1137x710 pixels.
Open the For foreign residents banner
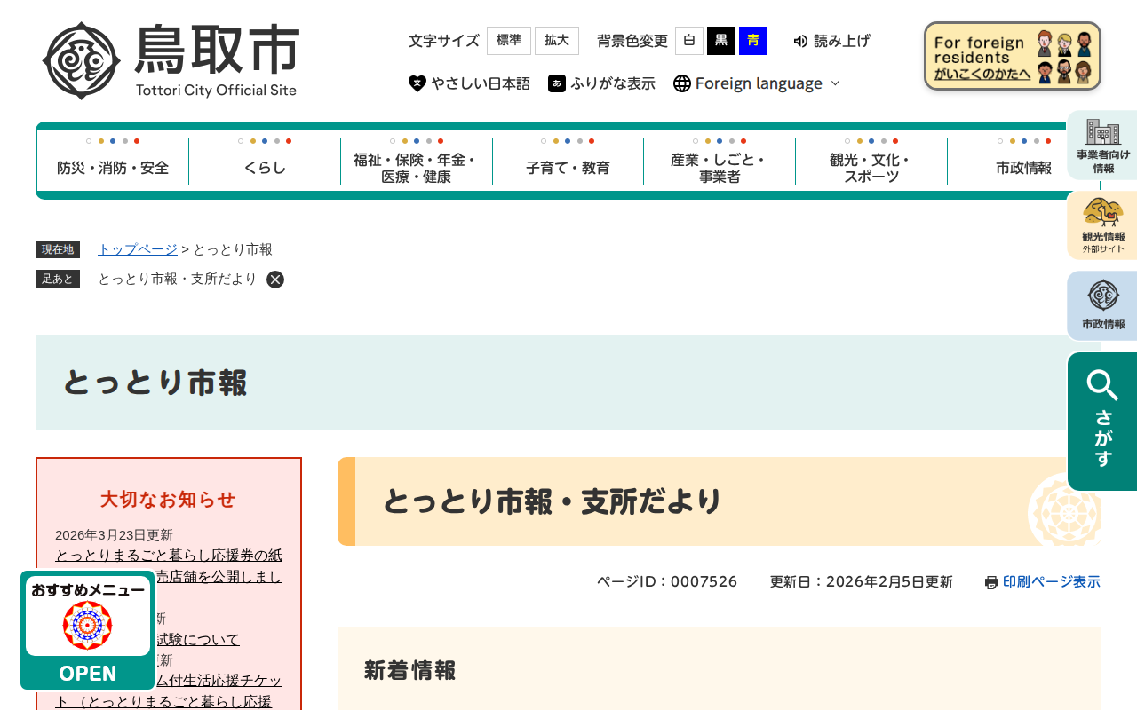1013,56
